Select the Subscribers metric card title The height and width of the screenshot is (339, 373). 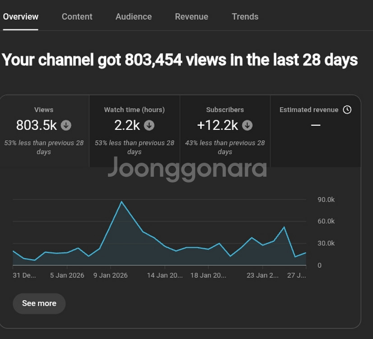(225, 110)
